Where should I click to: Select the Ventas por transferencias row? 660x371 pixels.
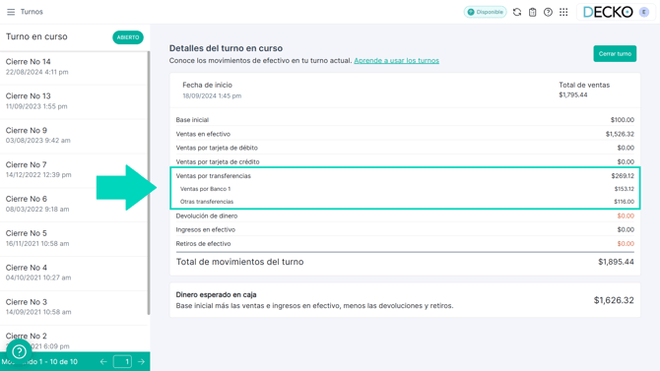405,176
